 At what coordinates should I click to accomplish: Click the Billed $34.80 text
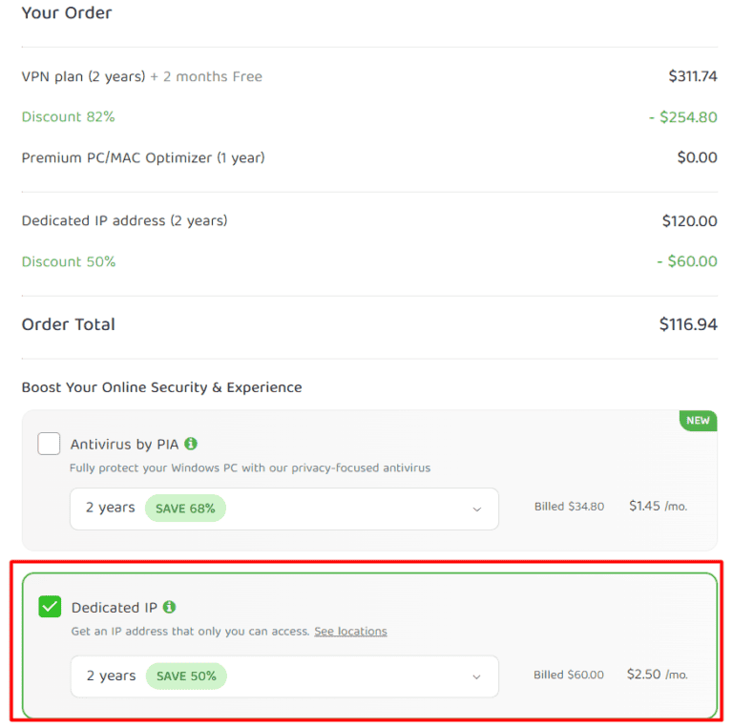click(x=569, y=507)
